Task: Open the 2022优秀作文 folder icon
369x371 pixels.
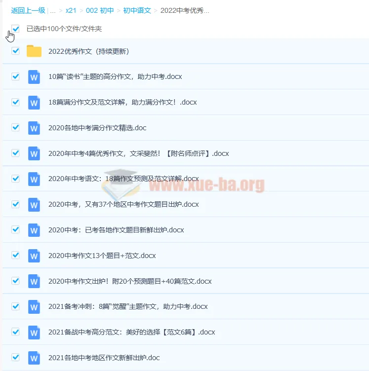Action: coord(34,51)
